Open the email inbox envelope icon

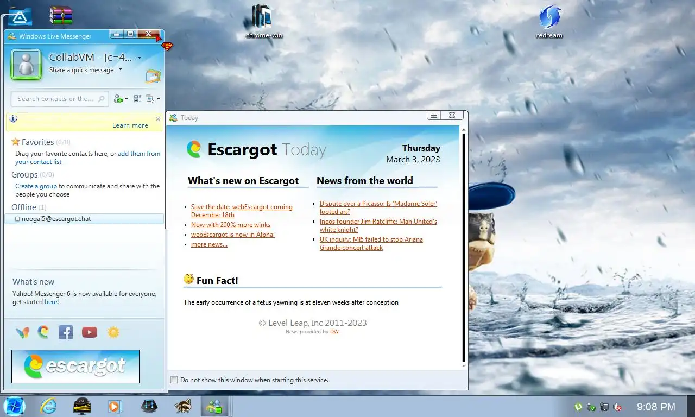pyautogui.click(x=153, y=77)
